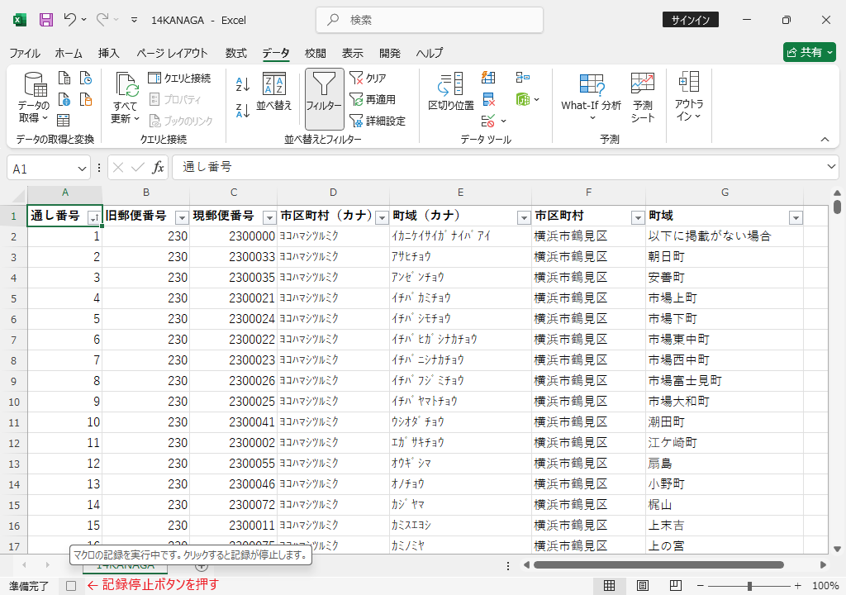Expand the formula bar

pos(831,167)
